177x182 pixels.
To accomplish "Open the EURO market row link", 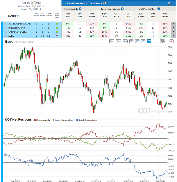I will point(11,36).
